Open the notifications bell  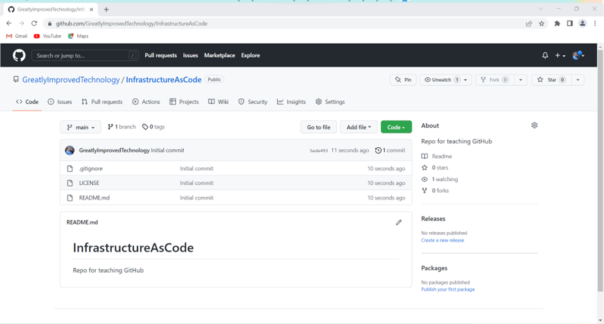click(545, 55)
